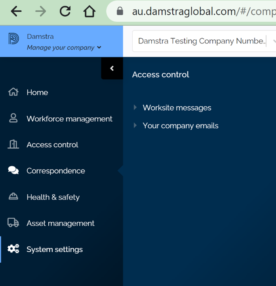Click the Home house icon

pyautogui.click(x=13, y=92)
